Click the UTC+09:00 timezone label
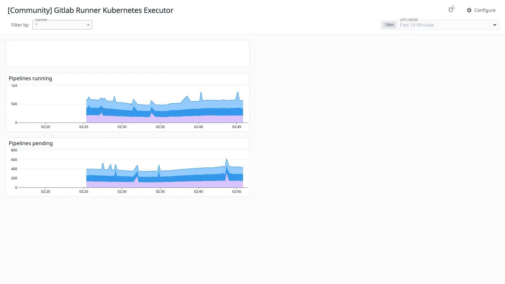The height and width of the screenshot is (284, 505). click(409, 20)
